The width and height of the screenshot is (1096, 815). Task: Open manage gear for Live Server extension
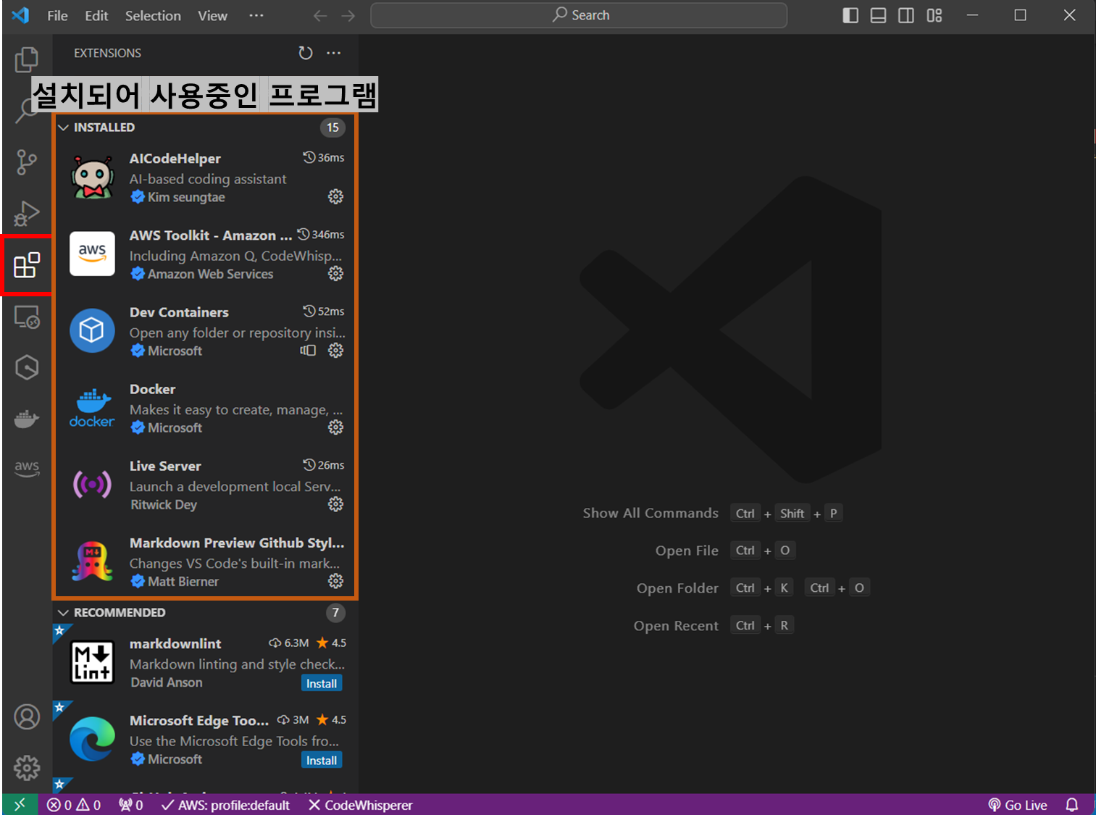pyautogui.click(x=335, y=503)
